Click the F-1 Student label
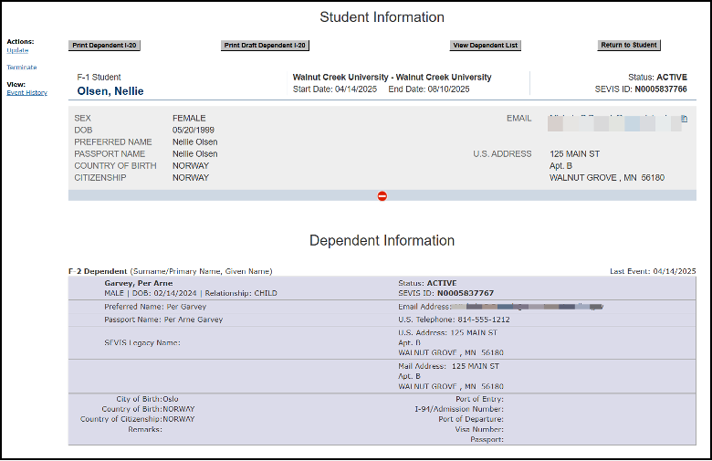 click(99, 78)
